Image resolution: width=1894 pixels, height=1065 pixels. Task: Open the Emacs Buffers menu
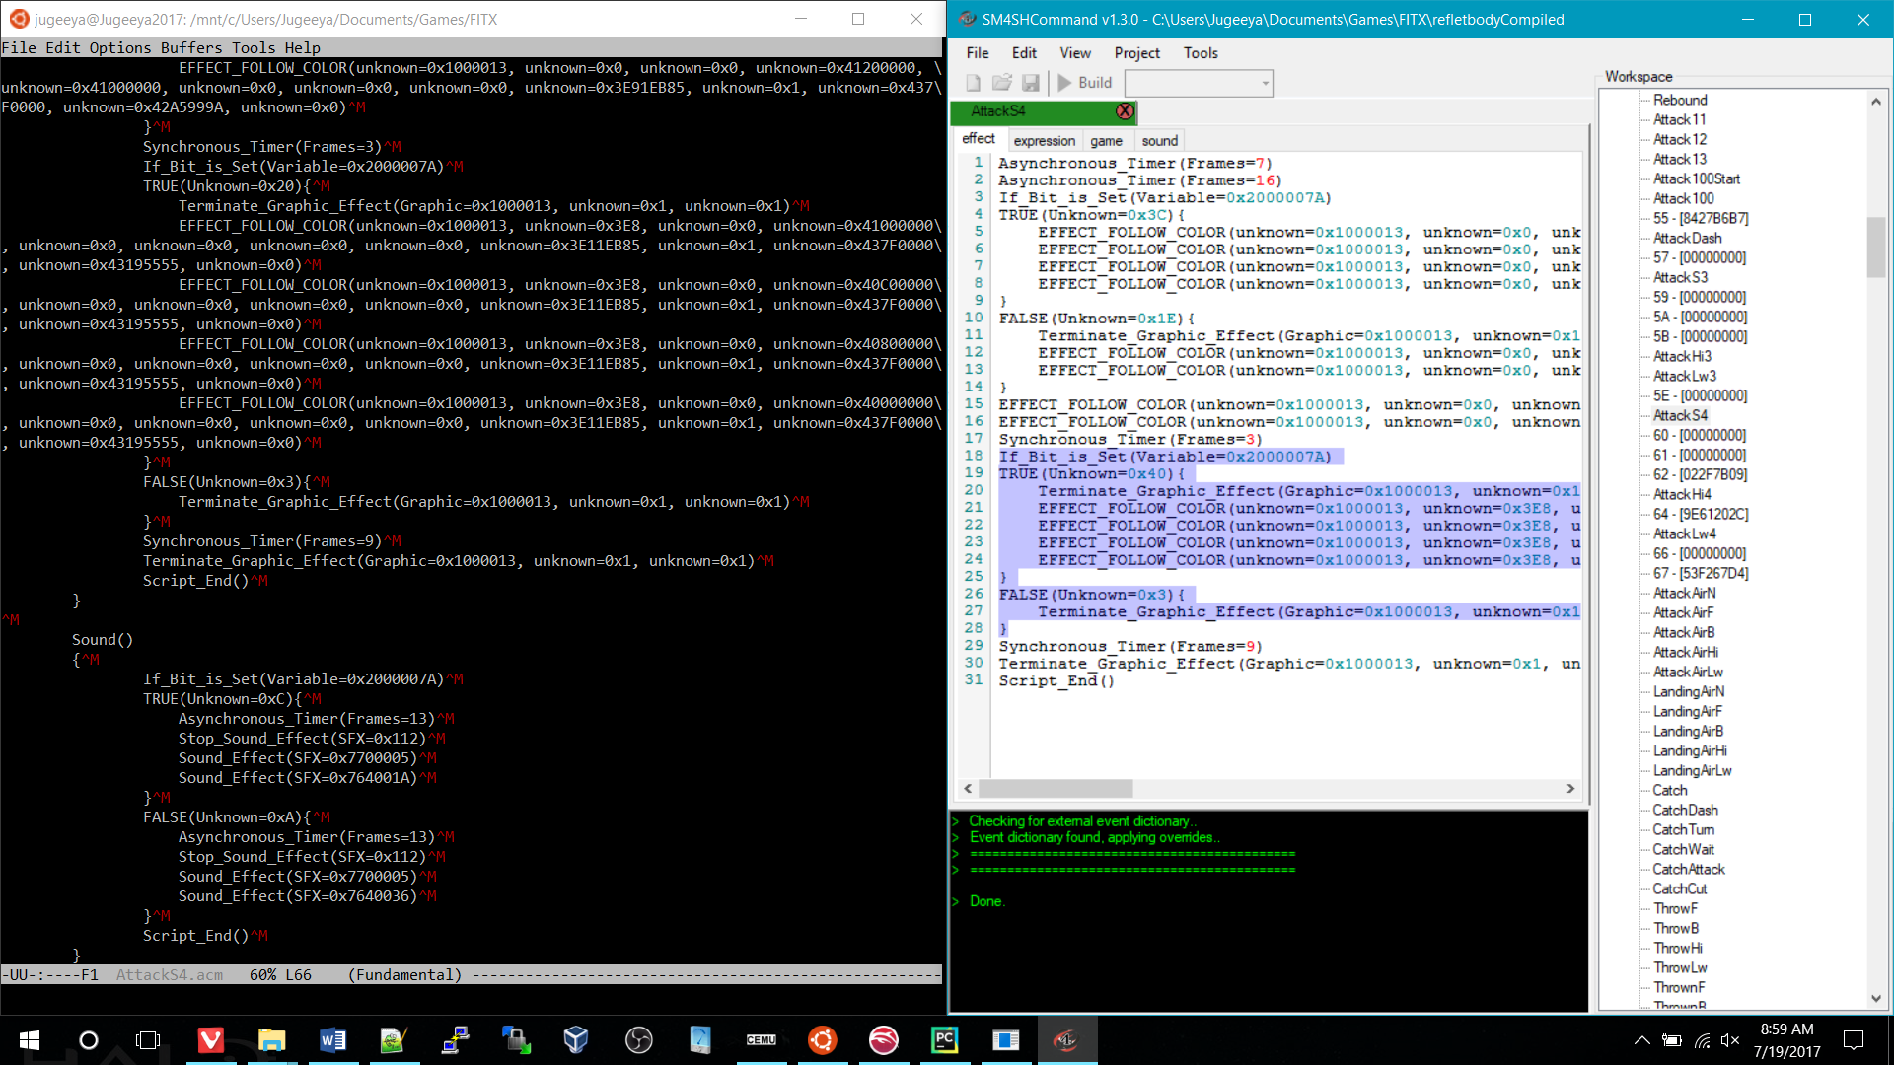tap(191, 47)
